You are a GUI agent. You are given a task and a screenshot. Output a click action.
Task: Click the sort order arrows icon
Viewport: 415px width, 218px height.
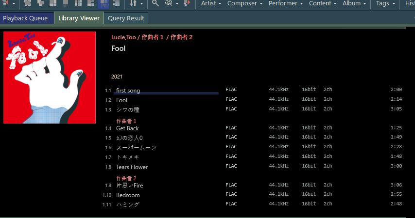click(133, 3)
